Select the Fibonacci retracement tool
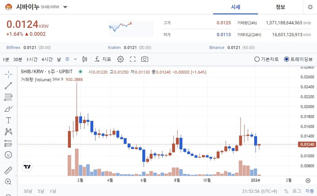 tap(8, 97)
